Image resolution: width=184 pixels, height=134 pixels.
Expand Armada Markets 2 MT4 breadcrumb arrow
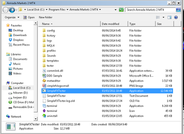[x=100, y=10]
